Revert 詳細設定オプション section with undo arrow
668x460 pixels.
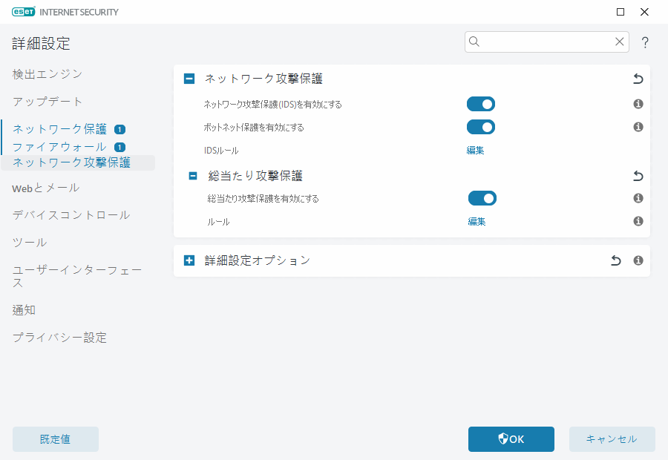point(615,260)
